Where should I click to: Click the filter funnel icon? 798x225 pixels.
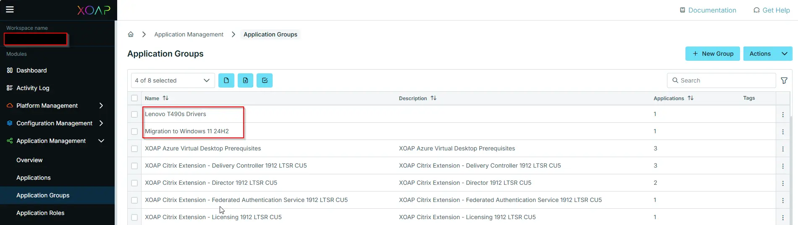tap(784, 80)
